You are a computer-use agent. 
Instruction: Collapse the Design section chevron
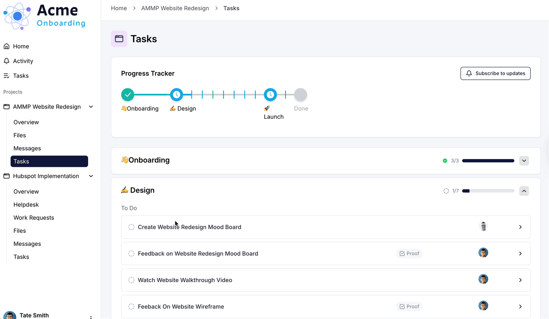point(524,191)
